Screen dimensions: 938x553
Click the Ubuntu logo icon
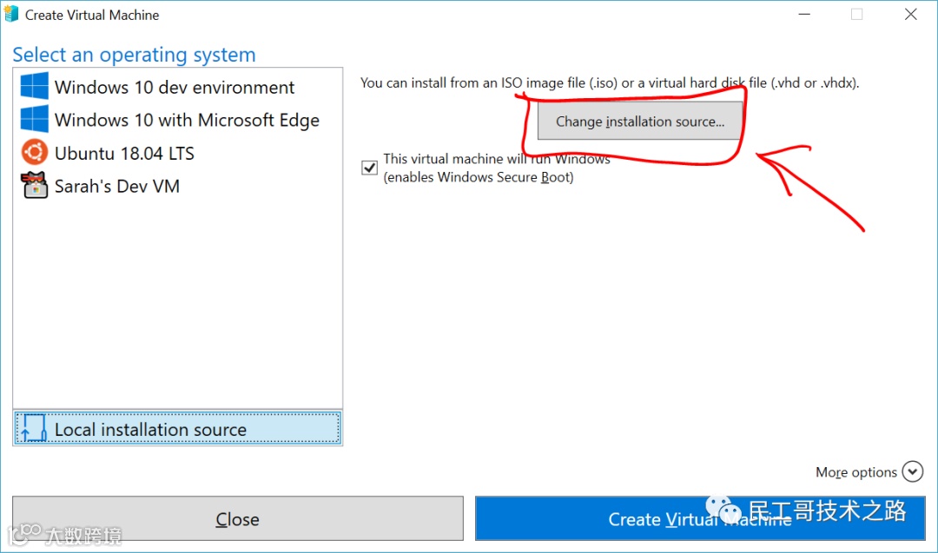coord(34,153)
